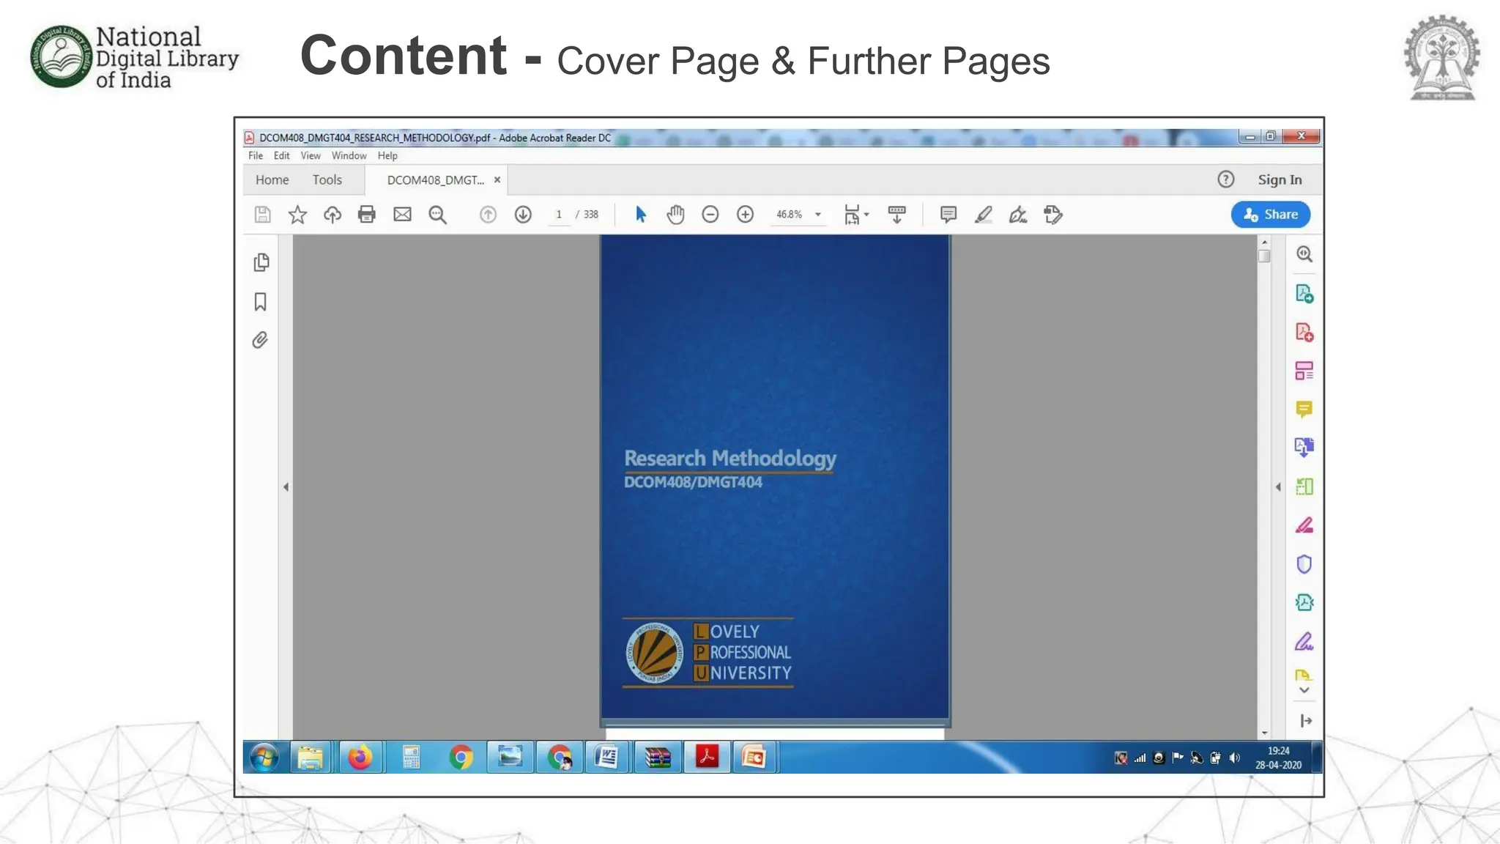Viewport: 1500px width, 844px height.
Task: Switch to the Tools tab
Action: pyautogui.click(x=327, y=180)
